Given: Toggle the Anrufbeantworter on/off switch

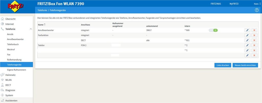Looking at the screenshot, I should pos(213,30).
